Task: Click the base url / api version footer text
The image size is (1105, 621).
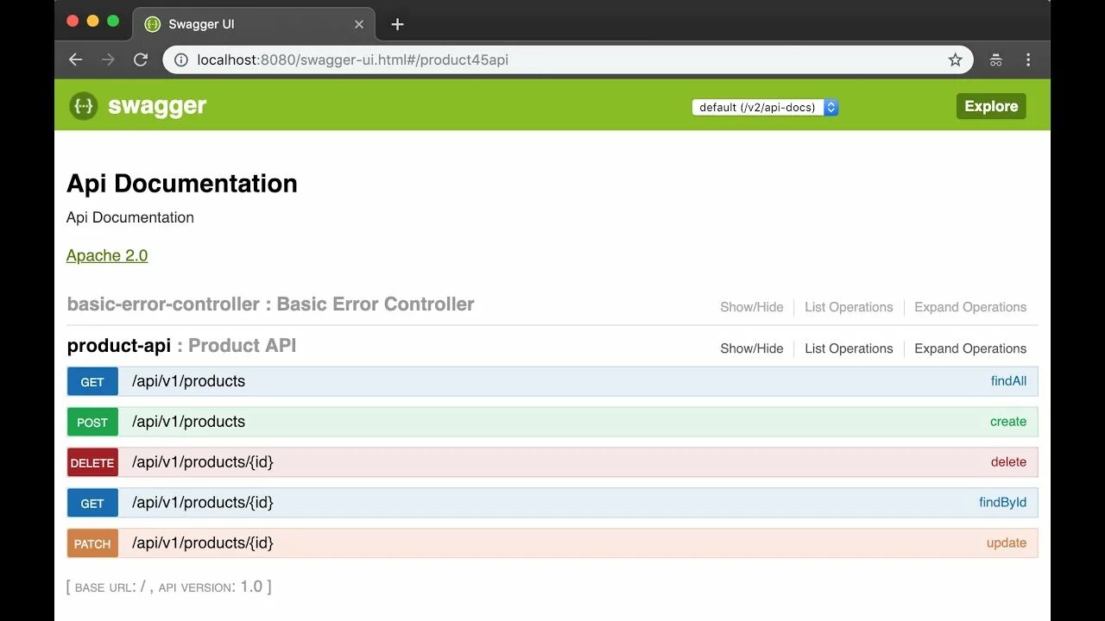Action: 169,586
